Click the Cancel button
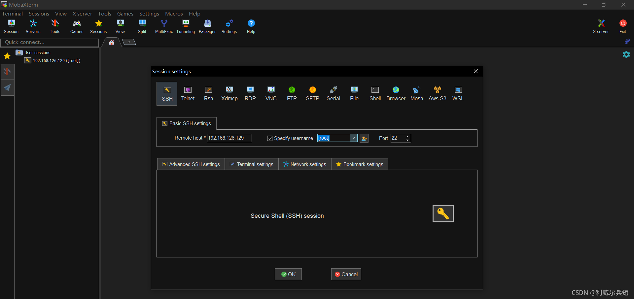The image size is (634, 299). coord(346,274)
